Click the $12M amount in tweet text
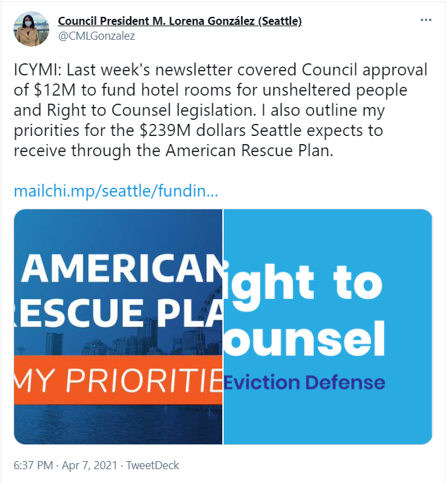The image size is (448, 484). coord(55,90)
